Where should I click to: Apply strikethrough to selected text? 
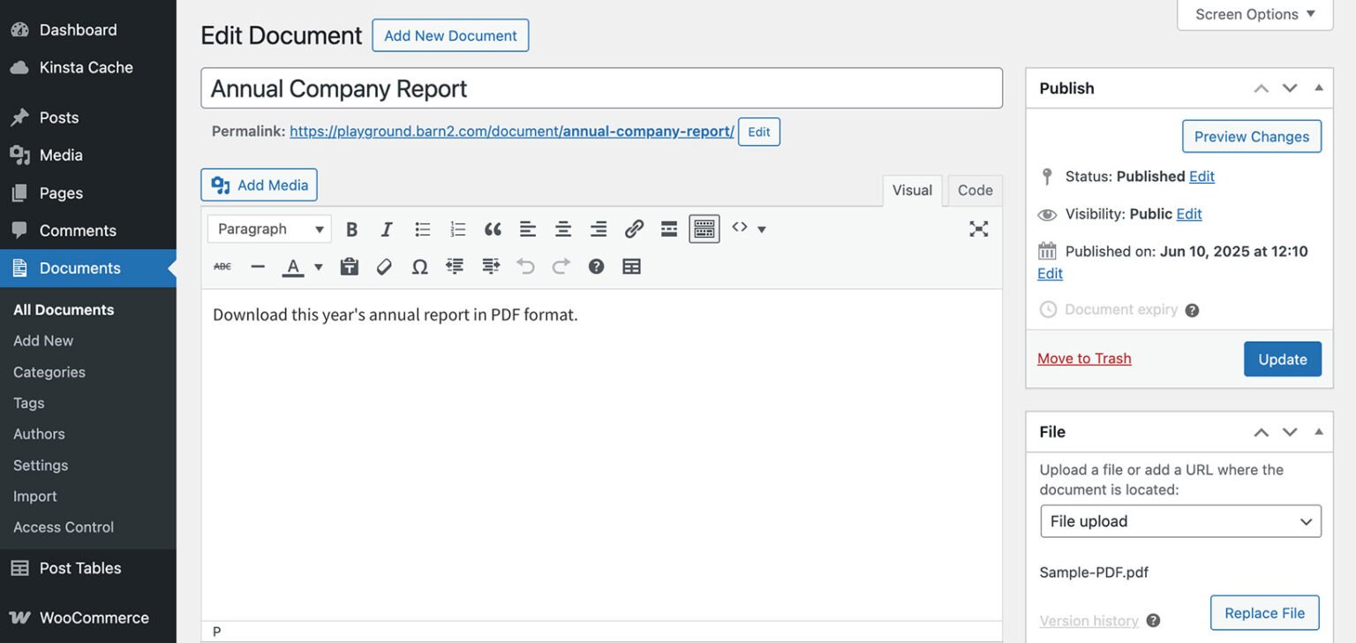click(x=222, y=266)
